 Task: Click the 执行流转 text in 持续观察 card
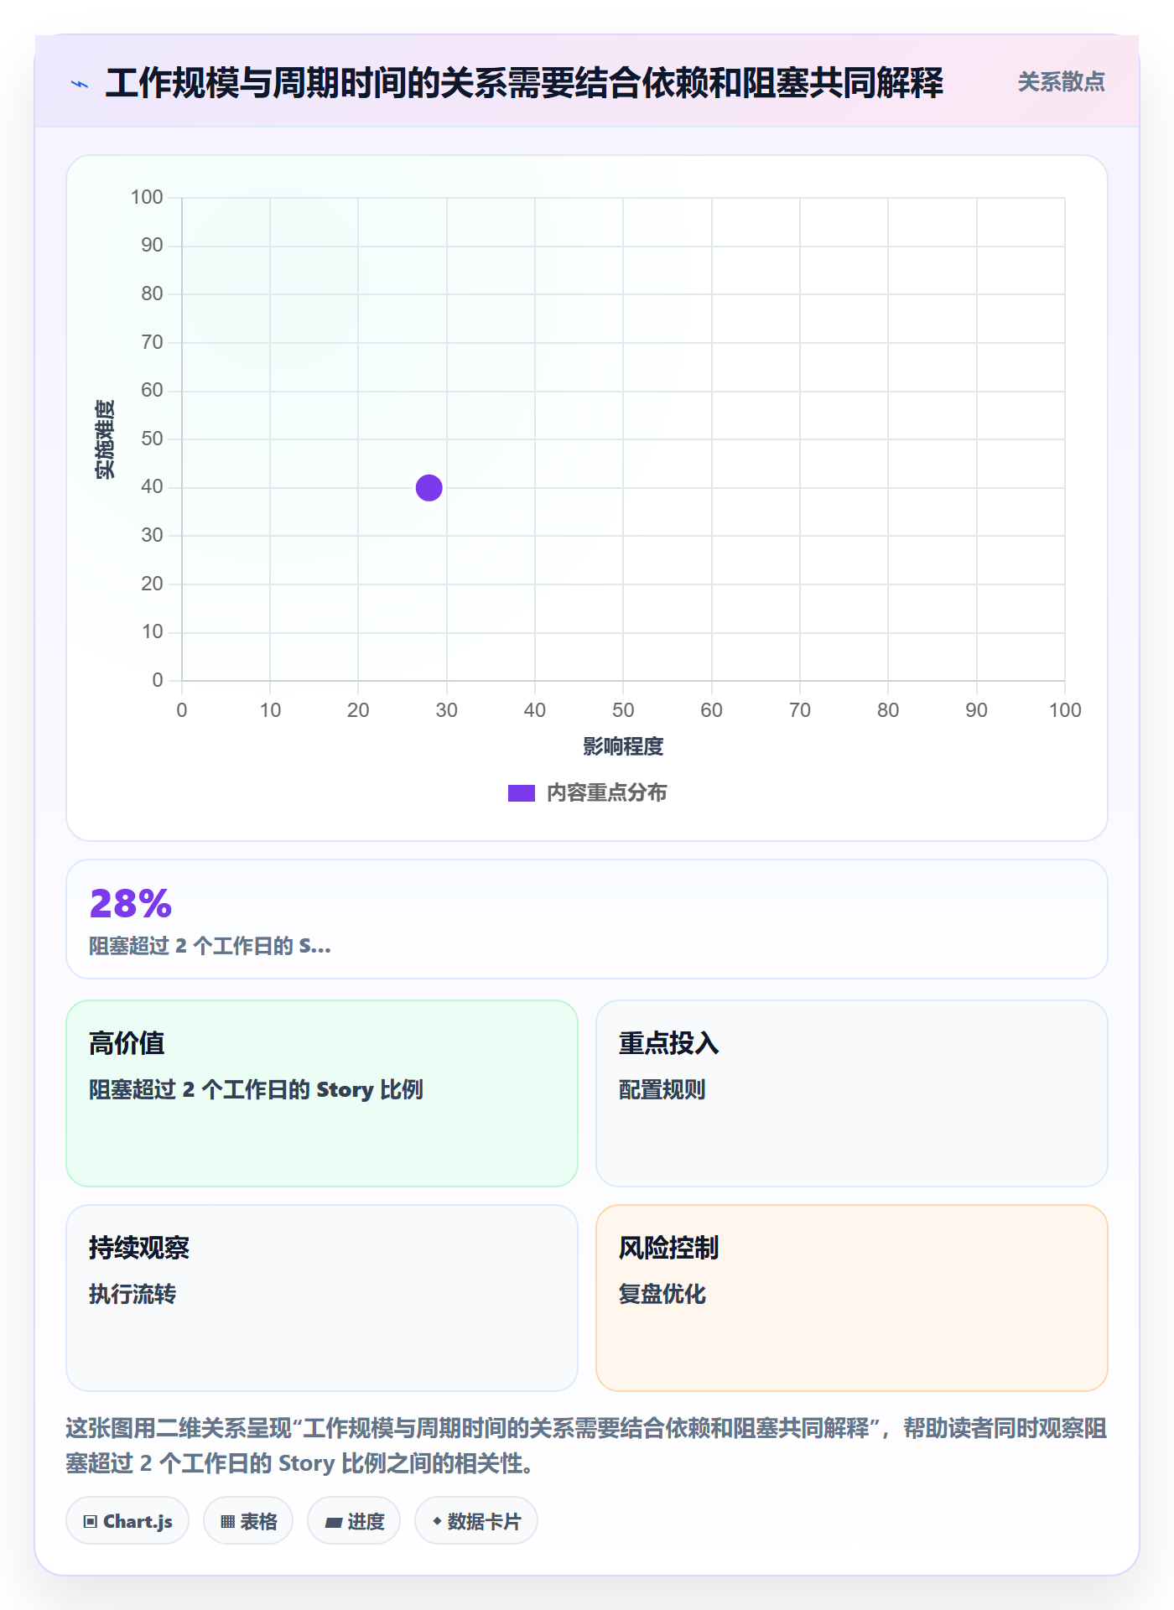point(132,1294)
